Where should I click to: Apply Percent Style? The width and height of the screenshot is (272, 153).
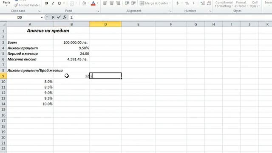click(187, 3)
